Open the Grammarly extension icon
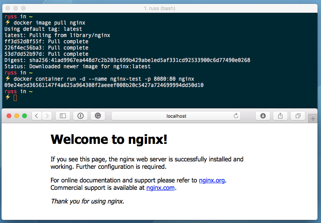The height and width of the screenshot is (223, 321). tap(98, 116)
